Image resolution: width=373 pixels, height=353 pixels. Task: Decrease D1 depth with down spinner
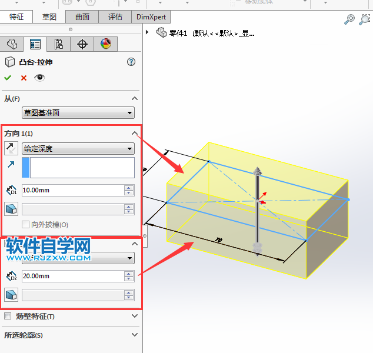(x=129, y=193)
